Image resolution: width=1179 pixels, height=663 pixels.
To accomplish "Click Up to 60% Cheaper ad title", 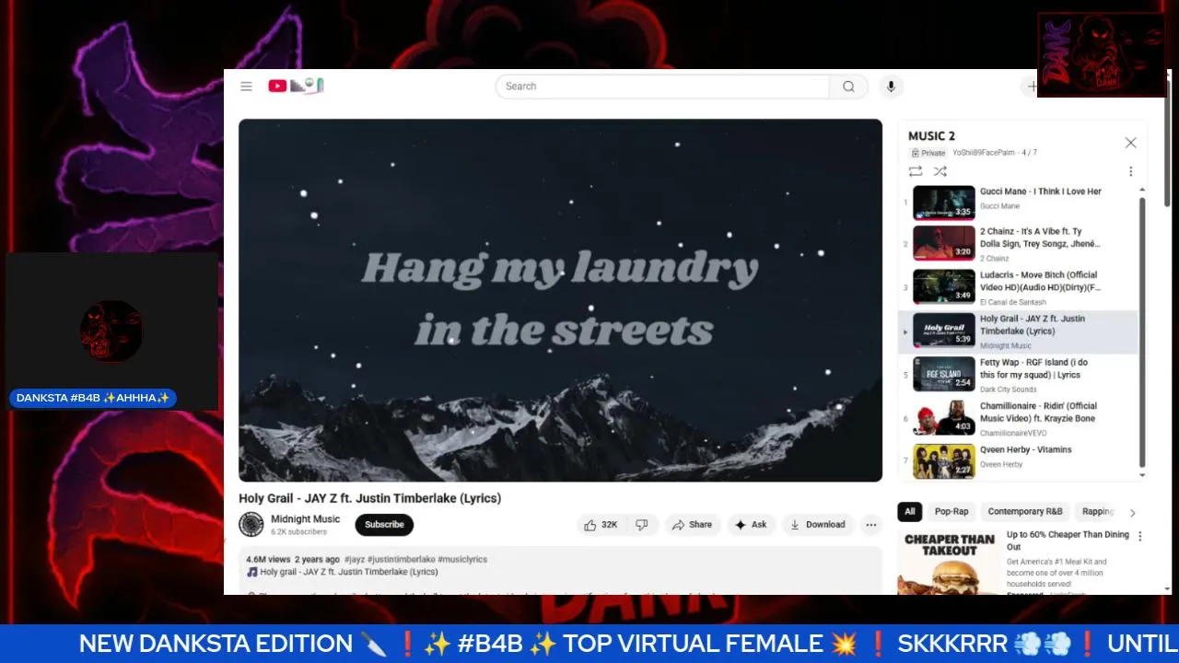I will pyautogui.click(x=1068, y=541).
